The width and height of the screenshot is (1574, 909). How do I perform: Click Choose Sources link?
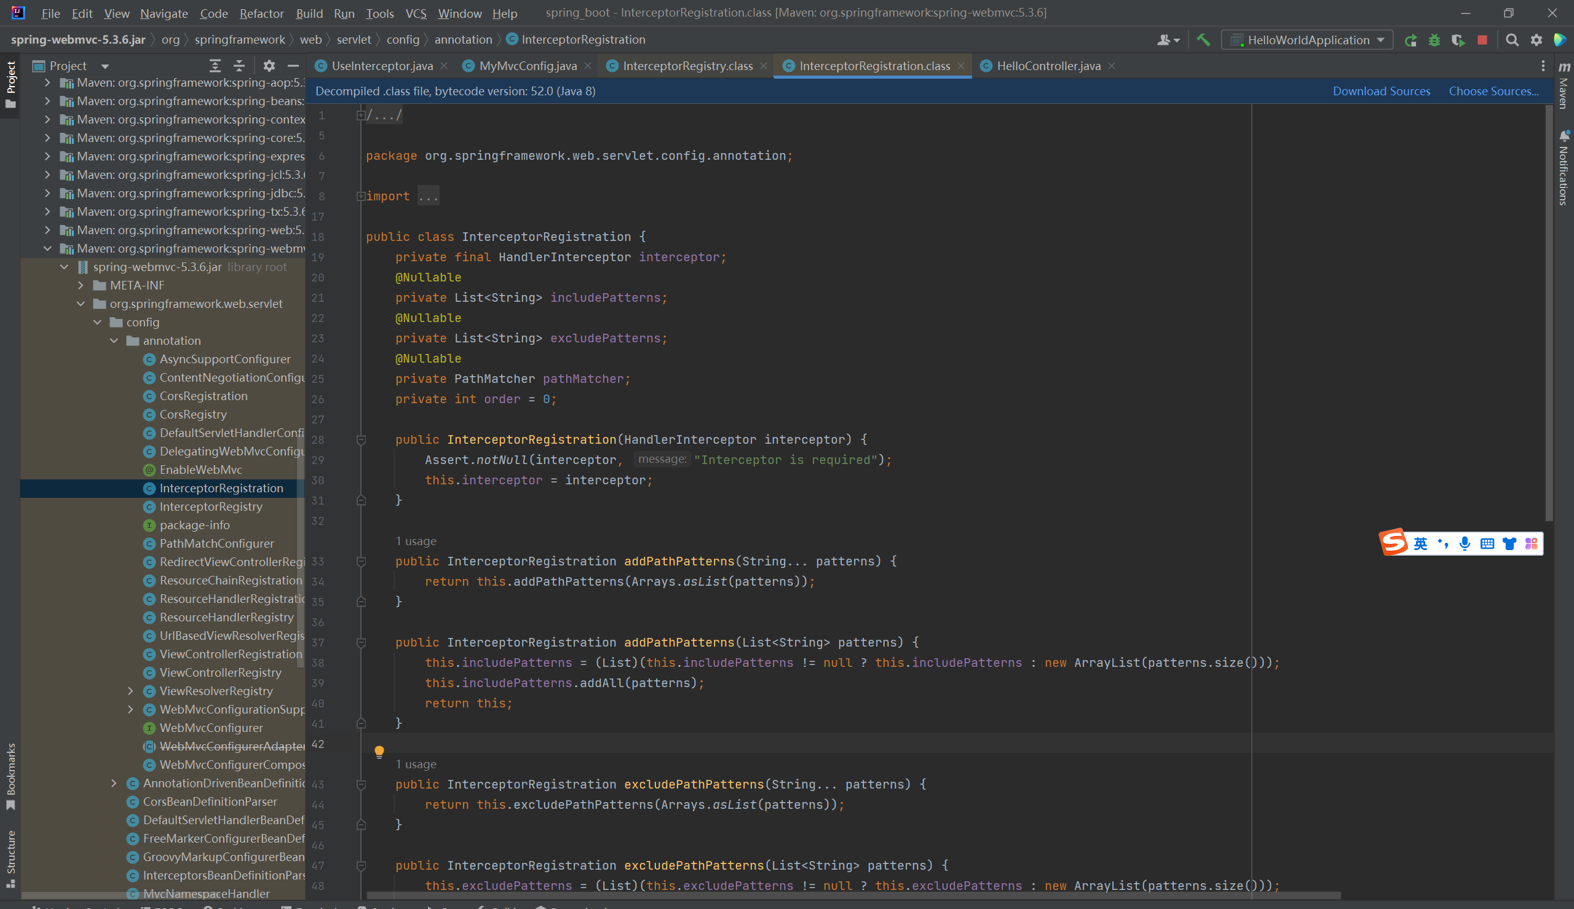1493,91
